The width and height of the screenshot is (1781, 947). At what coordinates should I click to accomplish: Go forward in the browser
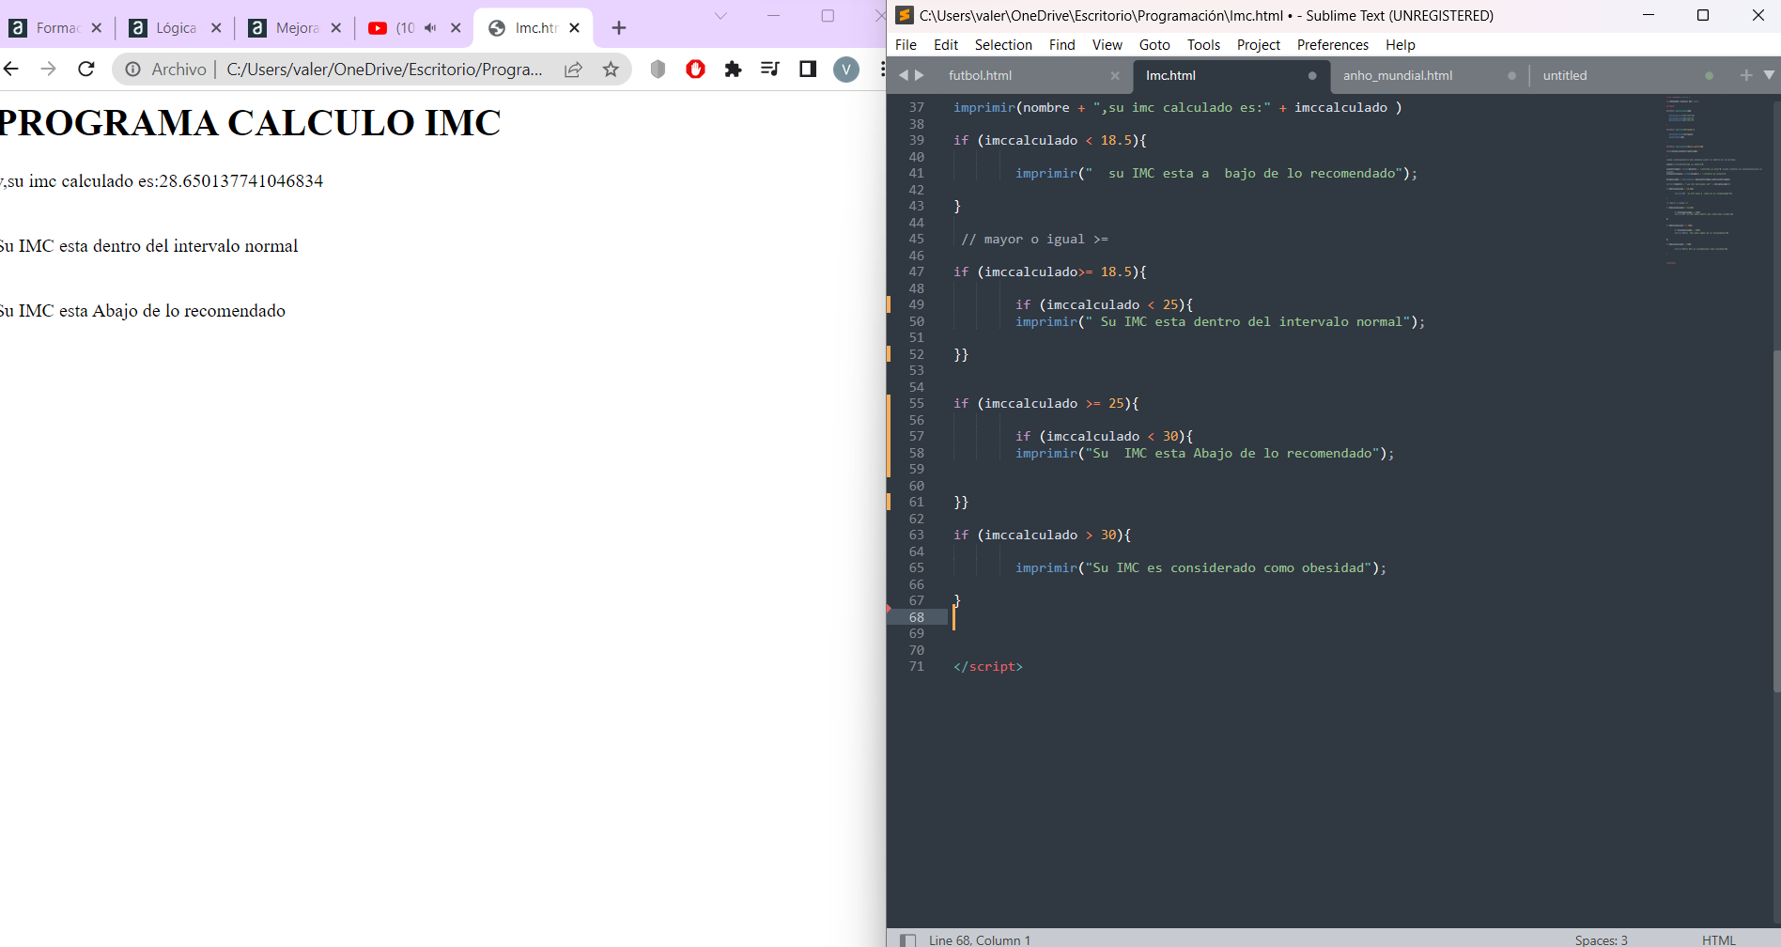(x=49, y=69)
